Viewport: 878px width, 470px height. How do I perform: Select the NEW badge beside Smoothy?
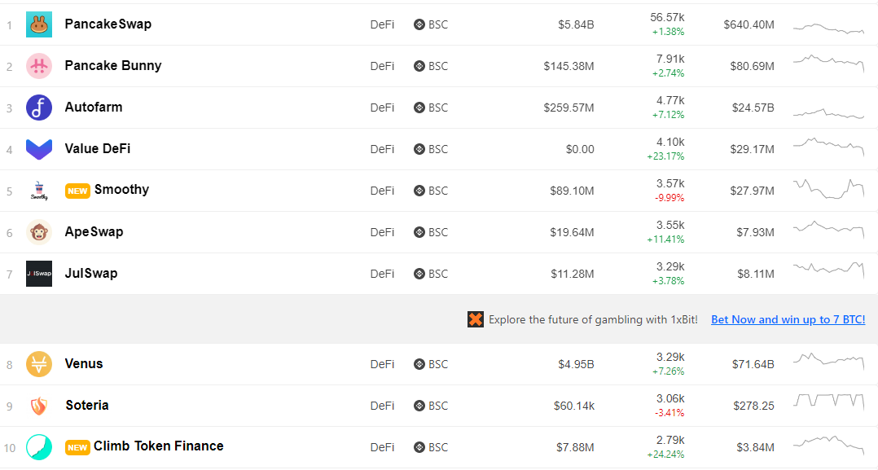77,191
